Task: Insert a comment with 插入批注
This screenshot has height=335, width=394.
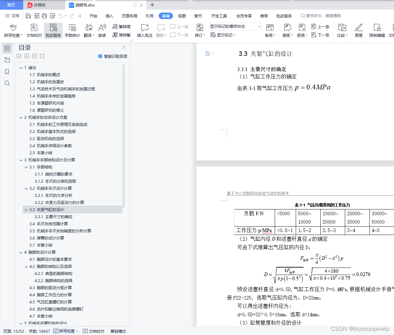Action: pyautogui.click(x=144, y=31)
